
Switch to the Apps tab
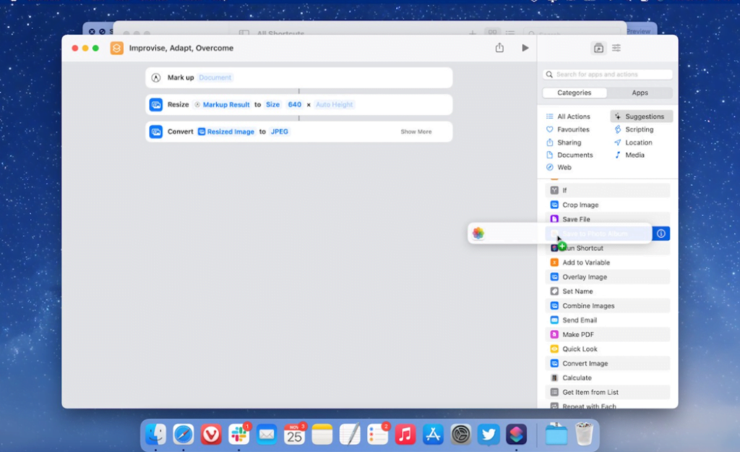click(x=640, y=93)
